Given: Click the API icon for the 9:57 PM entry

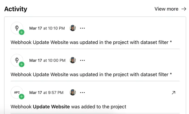Looking at the screenshot, I should click(17, 92).
